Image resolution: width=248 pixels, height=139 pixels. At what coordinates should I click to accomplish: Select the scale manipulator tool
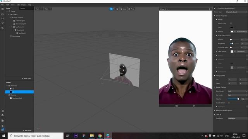tap(117, 9)
